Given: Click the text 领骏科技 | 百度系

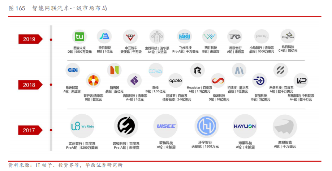Looking at the screenshot, I should 126,144.
